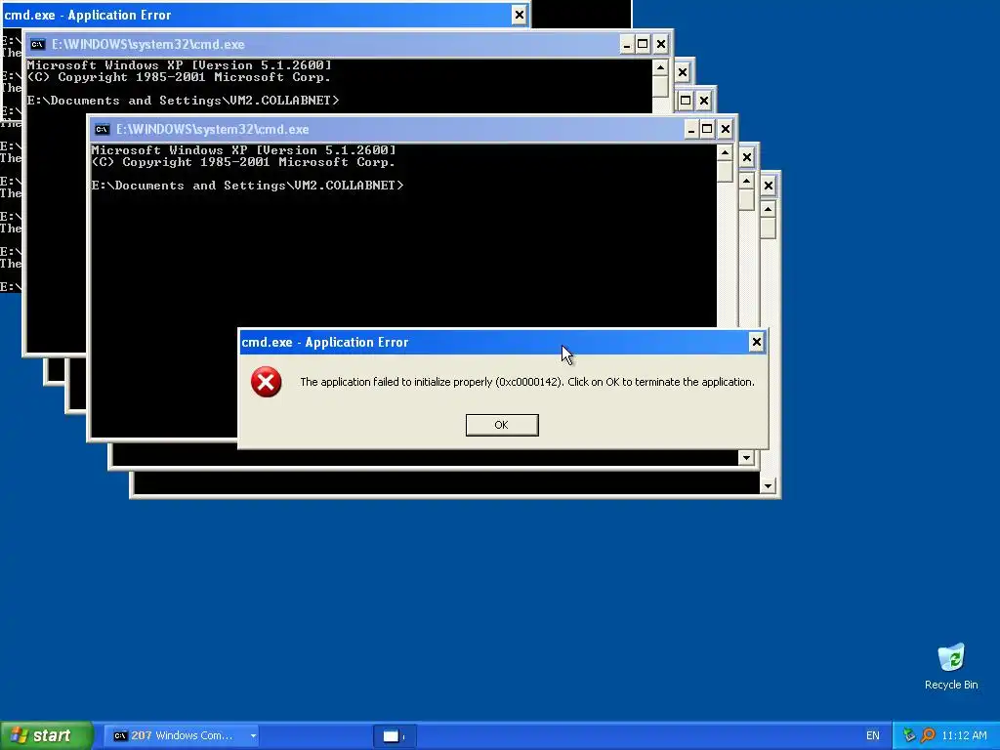Viewport: 1000px width, 750px height.
Task: Click OK in the Application Error dialog
Action: tap(502, 425)
